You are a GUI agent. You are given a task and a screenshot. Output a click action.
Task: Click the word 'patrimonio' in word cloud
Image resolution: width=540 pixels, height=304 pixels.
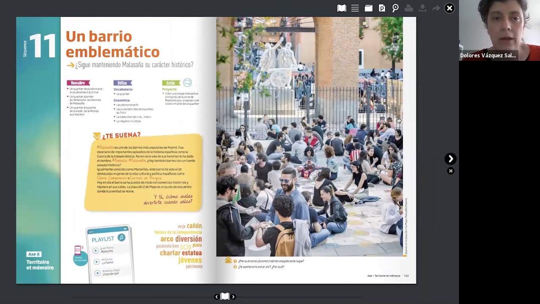pyautogui.click(x=194, y=266)
